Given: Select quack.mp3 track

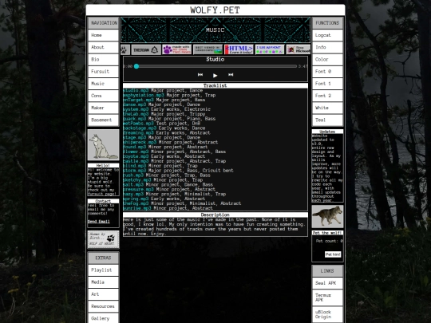Looking at the screenshot, I should tap(134, 119).
